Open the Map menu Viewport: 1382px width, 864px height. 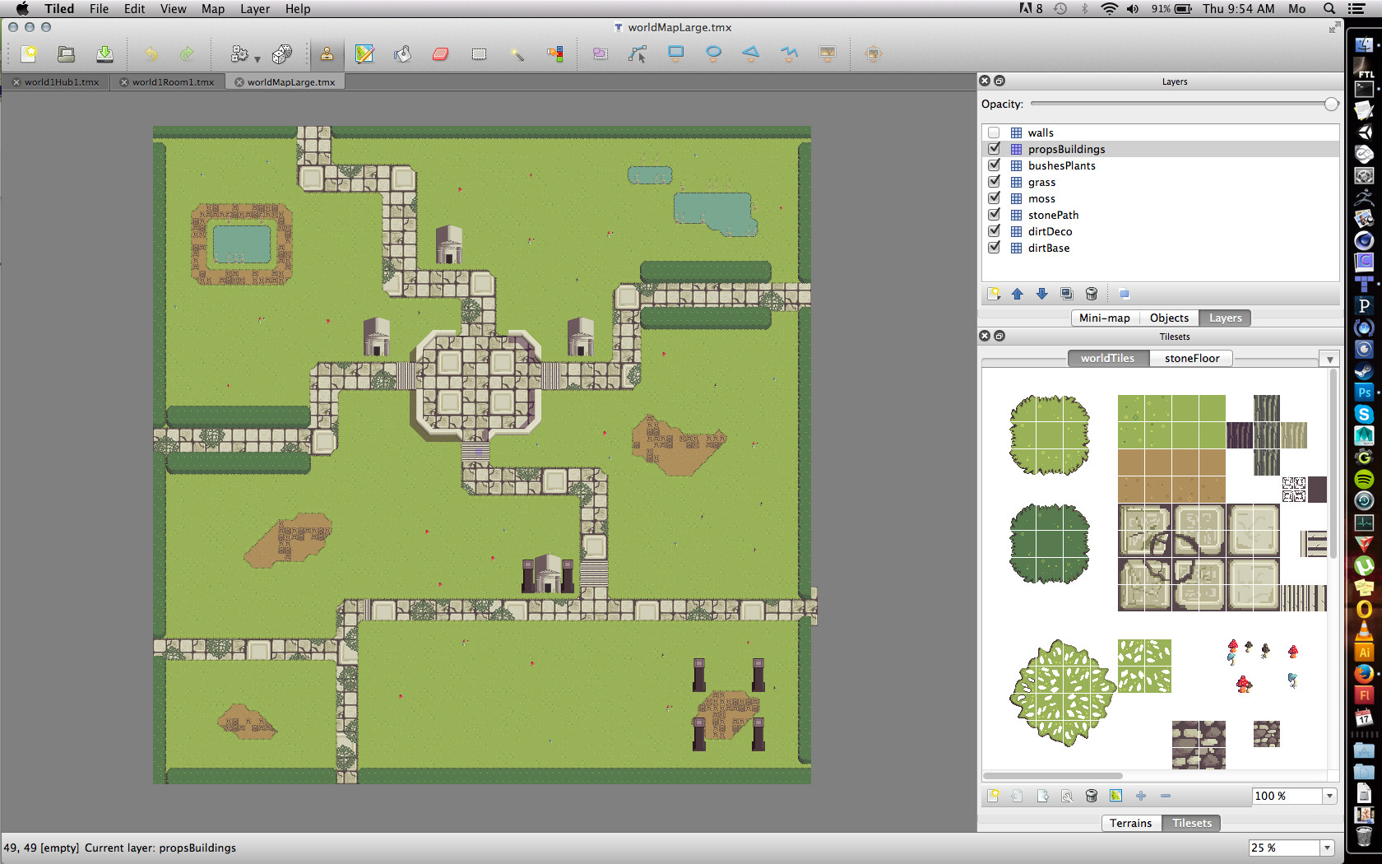click(x=213, y=9)
